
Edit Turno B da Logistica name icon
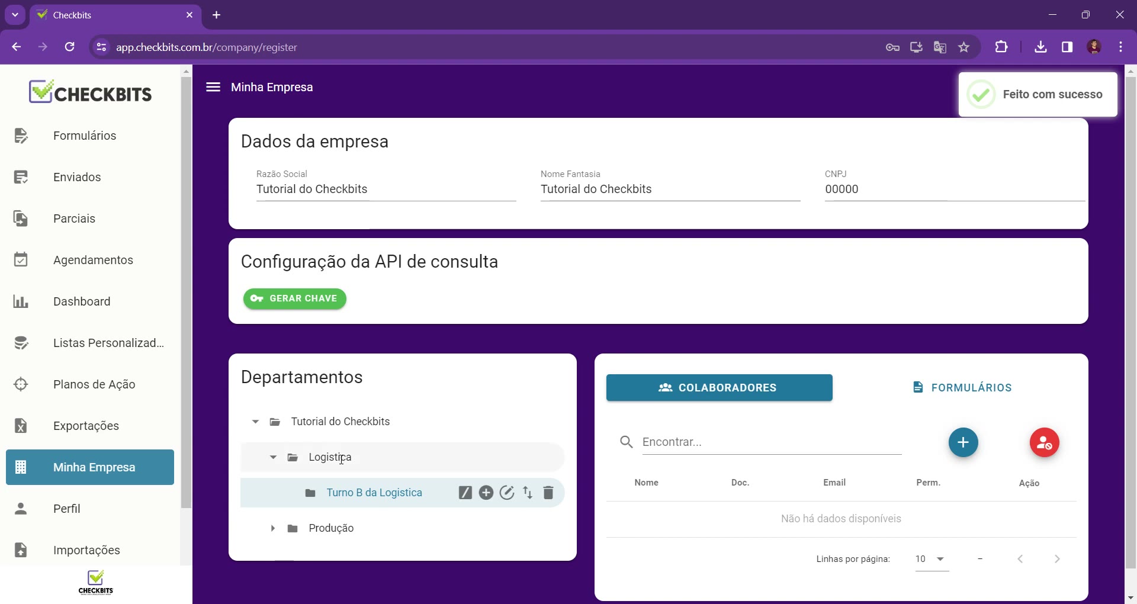pos(507,493)
